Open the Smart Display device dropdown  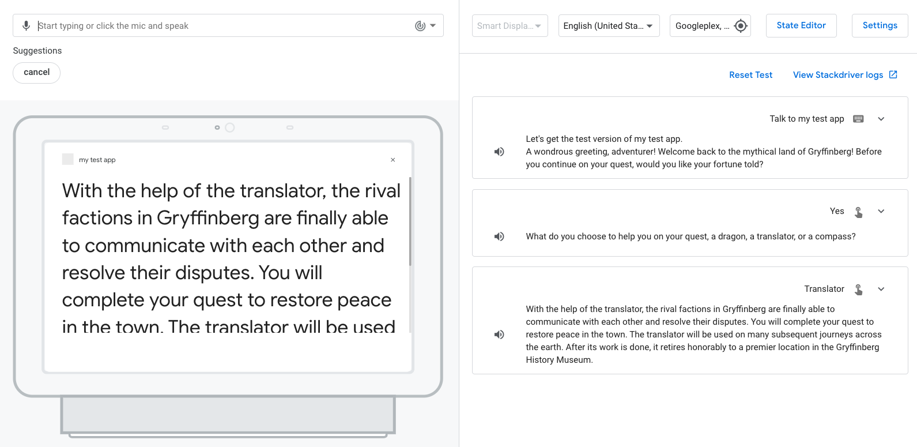510,26
